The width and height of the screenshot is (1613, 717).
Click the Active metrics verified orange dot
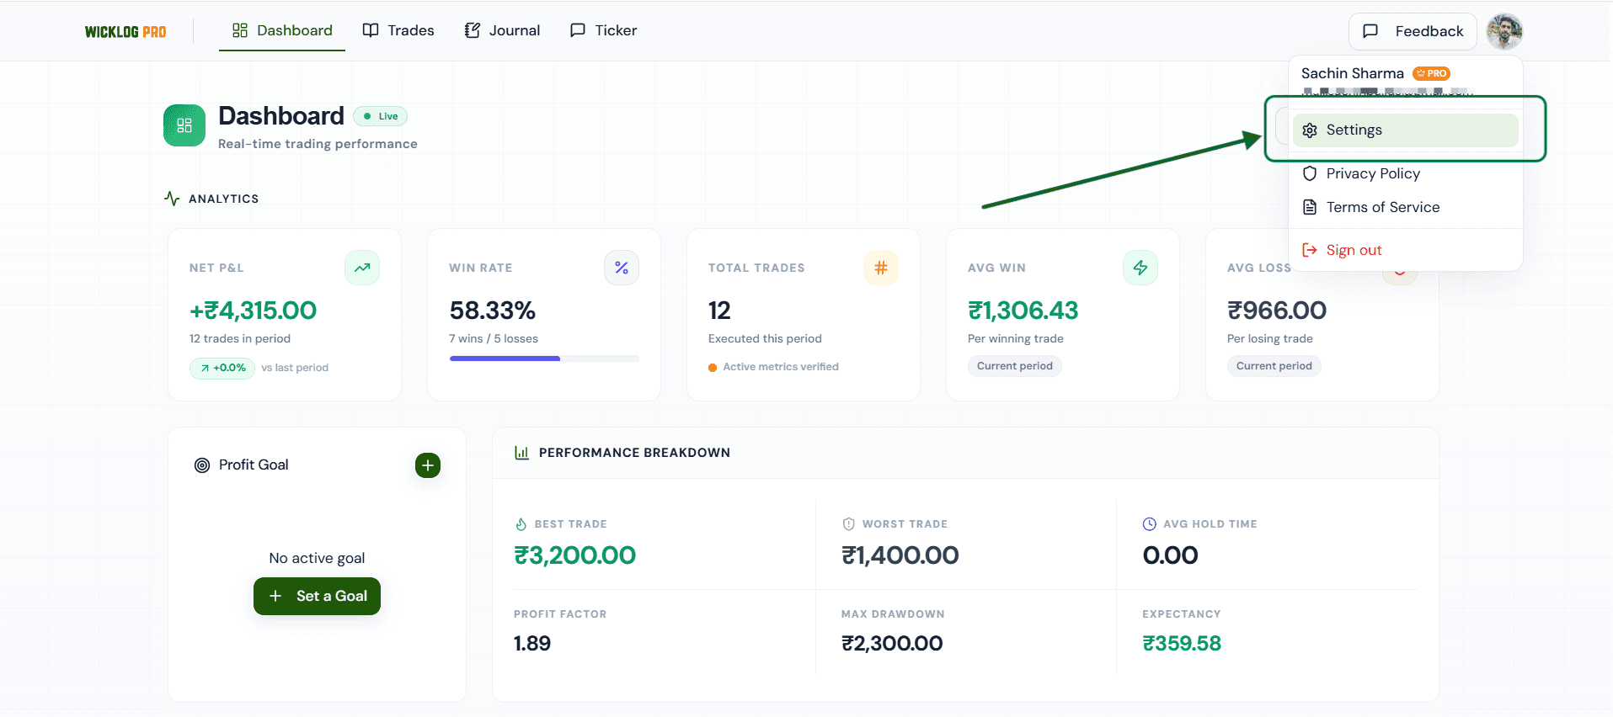[x=713, y=368]
